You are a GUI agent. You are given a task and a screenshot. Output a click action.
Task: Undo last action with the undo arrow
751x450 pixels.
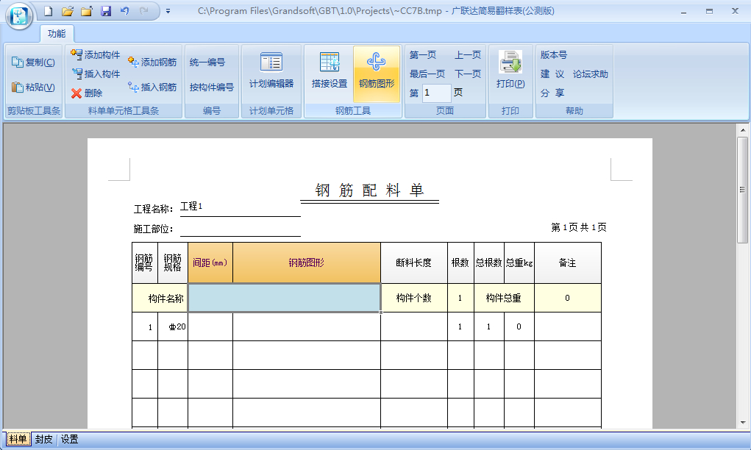tap(124, 10)
